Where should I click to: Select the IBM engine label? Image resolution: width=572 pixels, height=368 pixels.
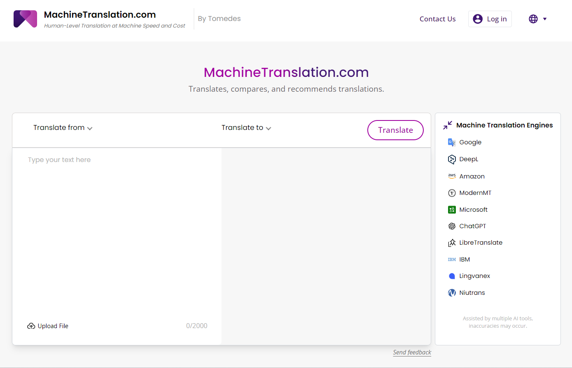pyautogui.click(x=465, y=259)
